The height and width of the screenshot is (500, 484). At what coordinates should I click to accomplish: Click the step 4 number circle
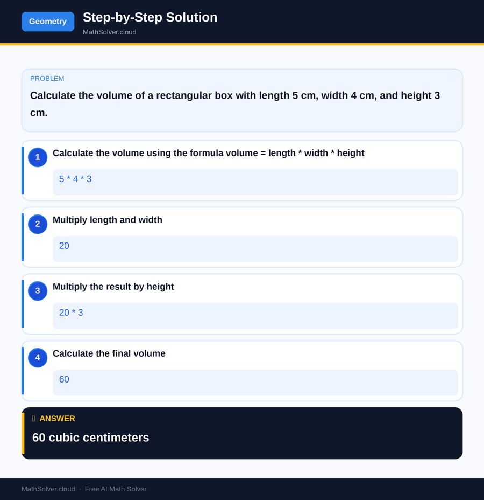point(38,358)
